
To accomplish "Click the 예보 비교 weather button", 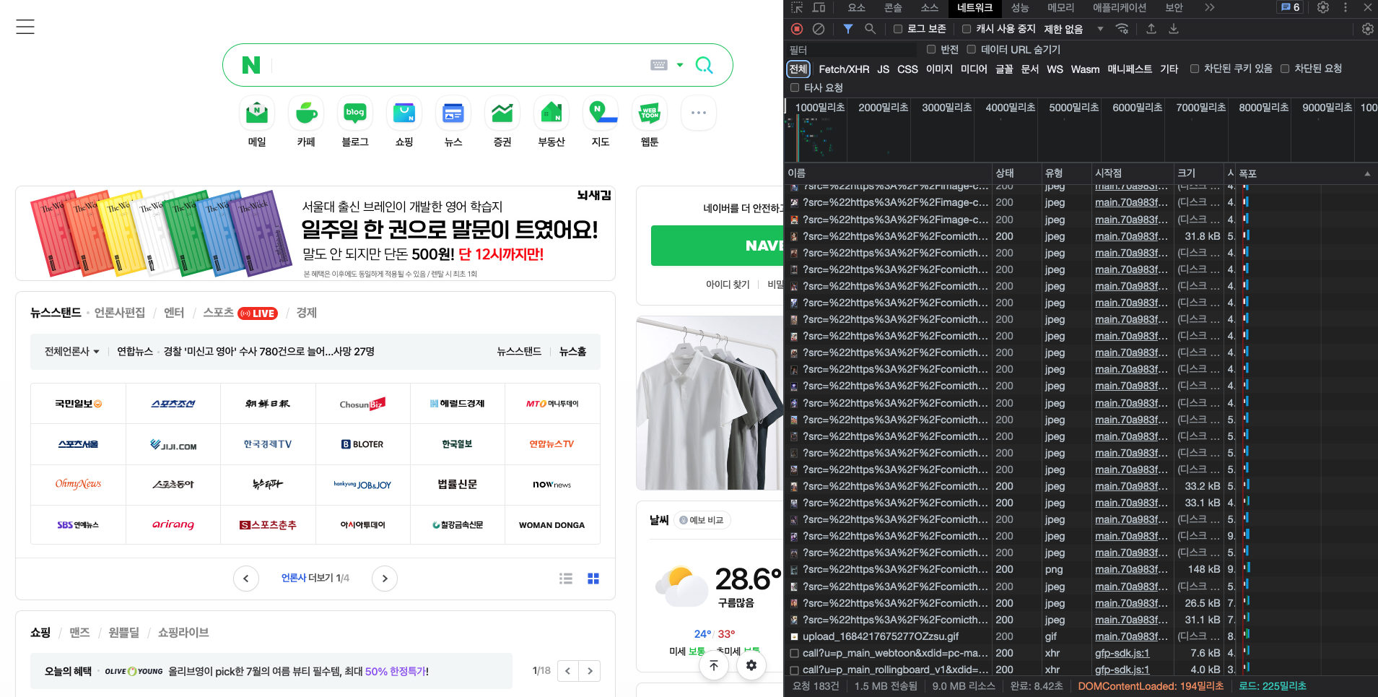I will coord(702,520).
